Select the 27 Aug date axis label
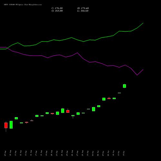 click(x=78, y=153)
